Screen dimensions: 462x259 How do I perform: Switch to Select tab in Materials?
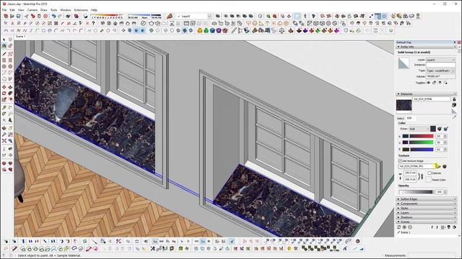[x=401, y=118]
